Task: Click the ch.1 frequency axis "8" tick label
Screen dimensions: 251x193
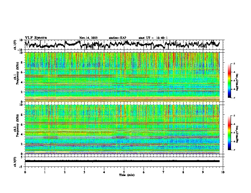Action: [23, 62]
